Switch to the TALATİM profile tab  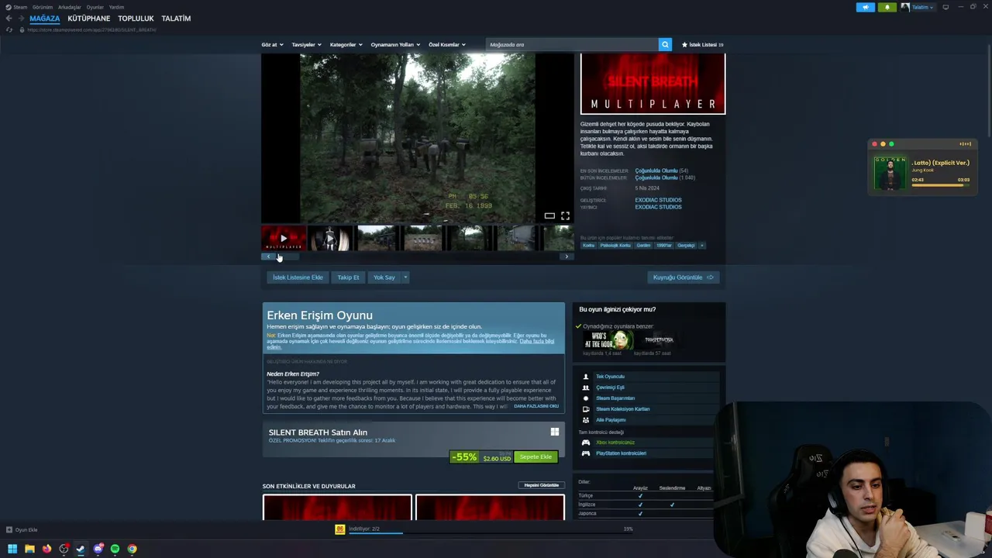pos(176,19)
